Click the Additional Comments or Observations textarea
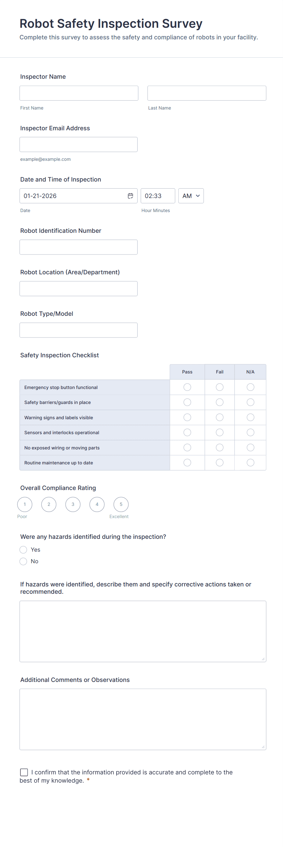283x847 pixels. coord(143,719)
